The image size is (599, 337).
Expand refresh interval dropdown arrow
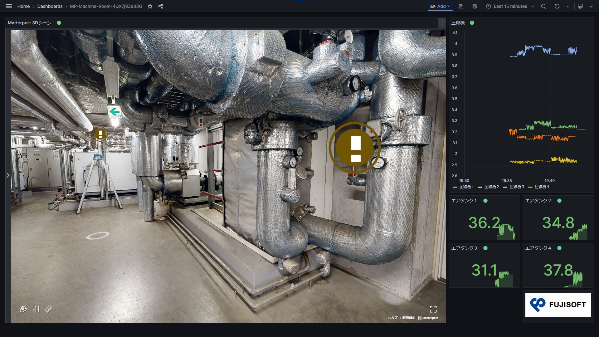click(x=567, y=6)
